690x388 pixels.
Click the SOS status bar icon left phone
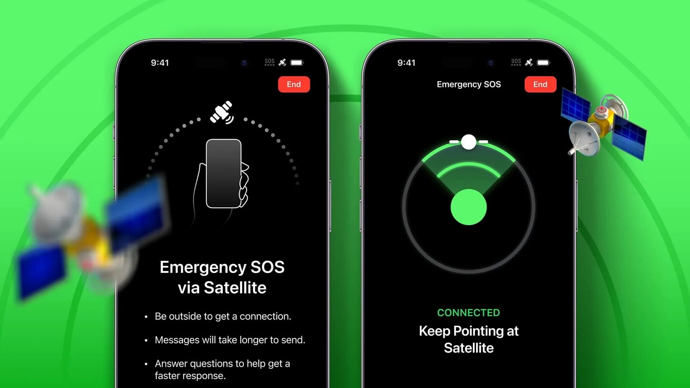pyautogui.click(x=267, y=62)
